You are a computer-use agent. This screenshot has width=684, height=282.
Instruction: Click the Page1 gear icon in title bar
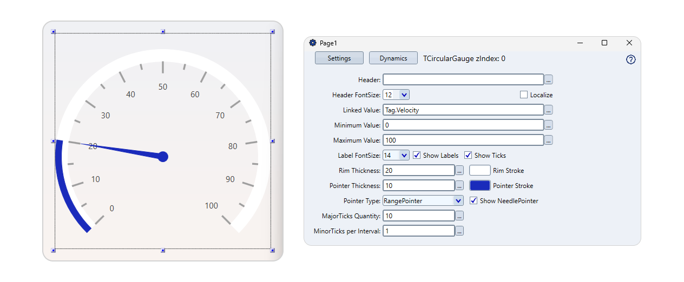pos(312,43)
